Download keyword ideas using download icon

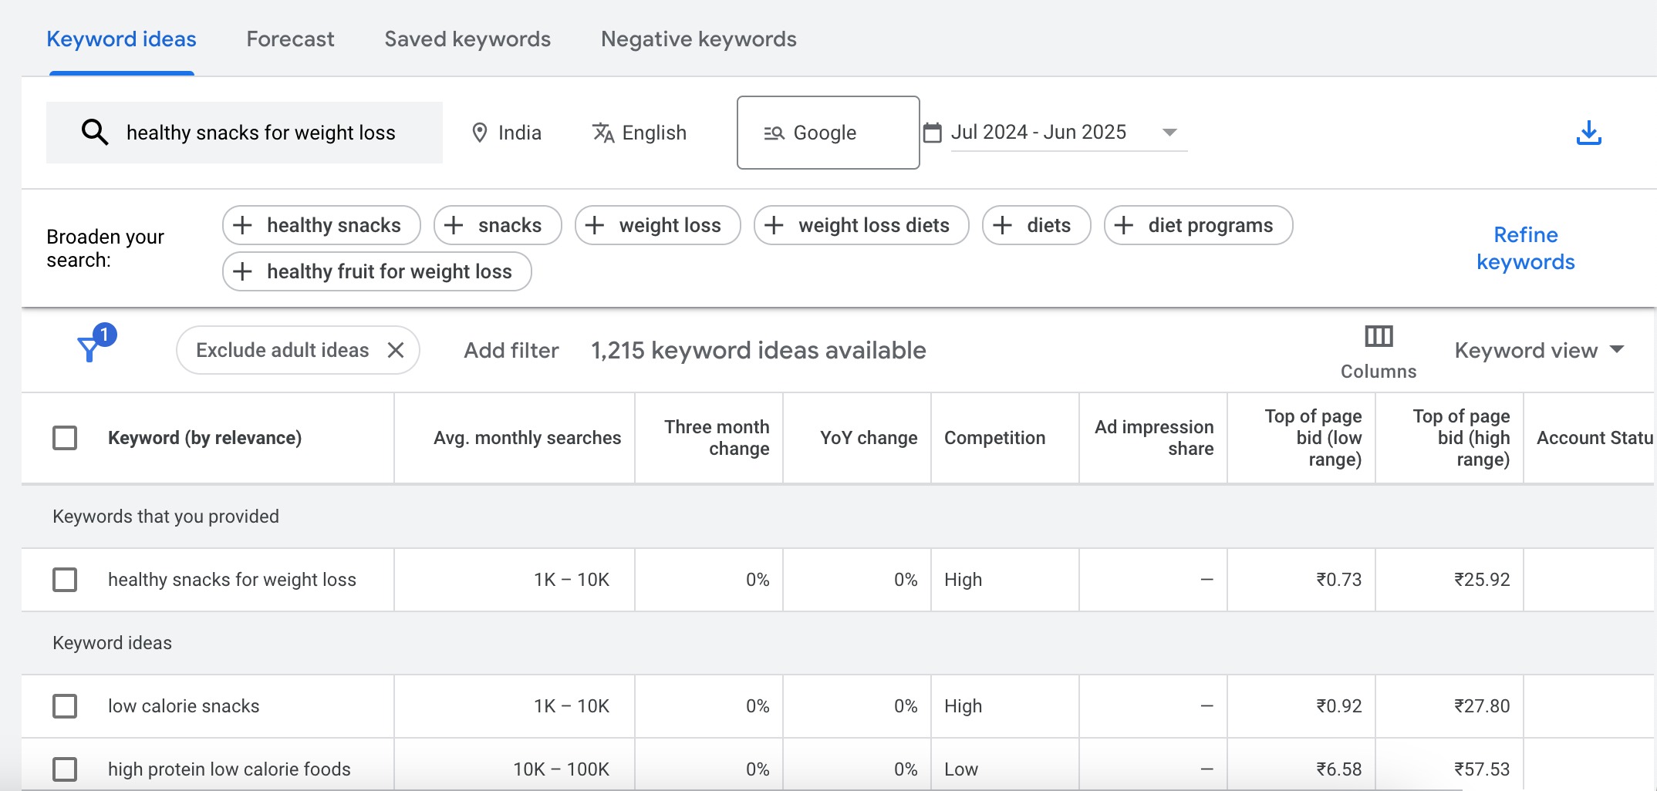1588,133
